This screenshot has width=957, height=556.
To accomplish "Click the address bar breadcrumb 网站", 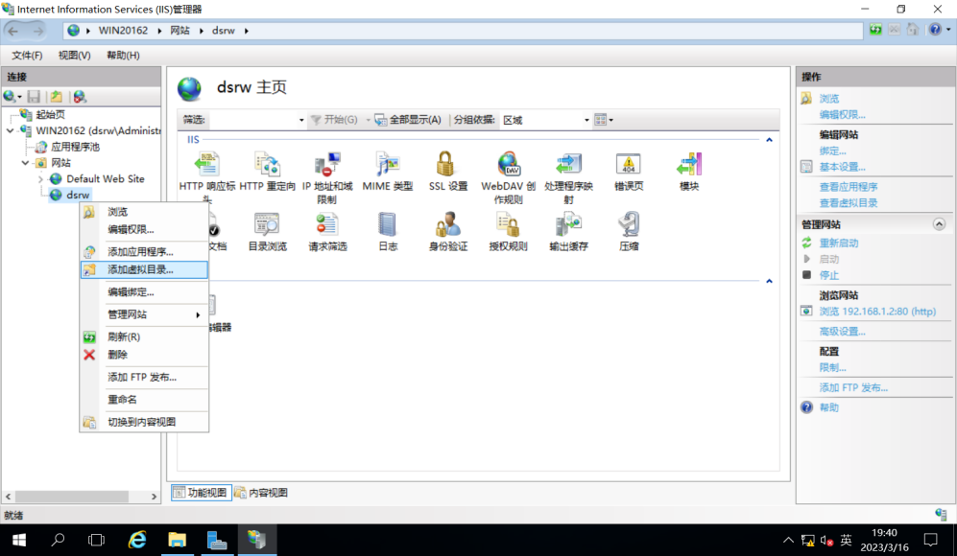I will pyautogui.click(x=179, y=31).
